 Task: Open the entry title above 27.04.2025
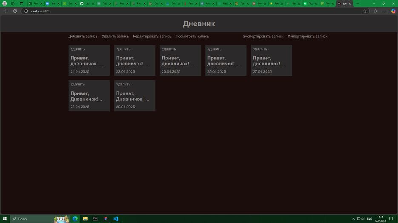tap(269, 61)
